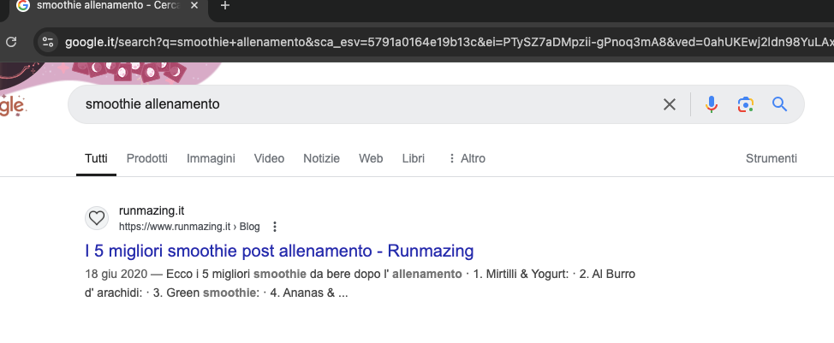
Task: Open the Libri results tab
Action: coord(414,158)
